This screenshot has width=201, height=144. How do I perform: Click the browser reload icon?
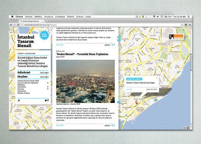click(x=18, y=25)
